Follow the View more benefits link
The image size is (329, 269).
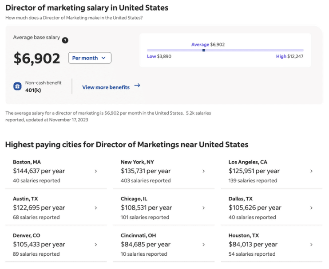[106, 87]
